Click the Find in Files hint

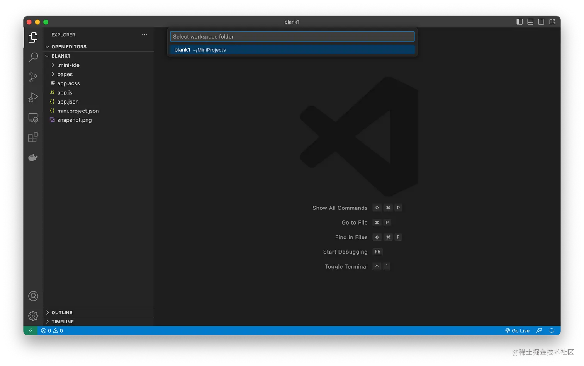351,237
